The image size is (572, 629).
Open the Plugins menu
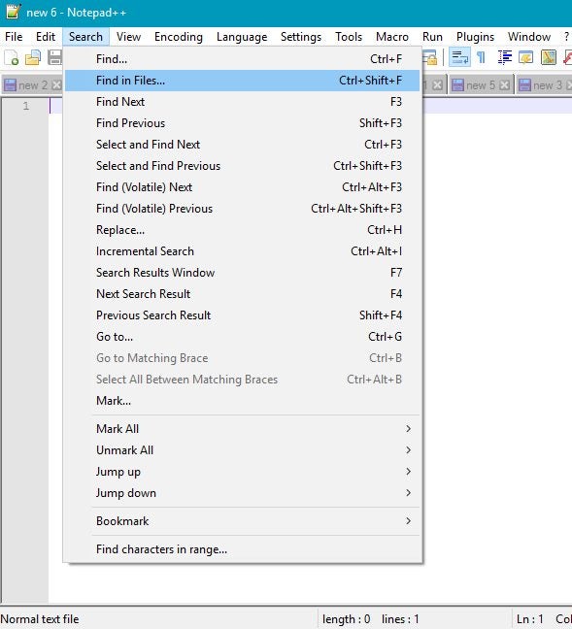point(475,37)
